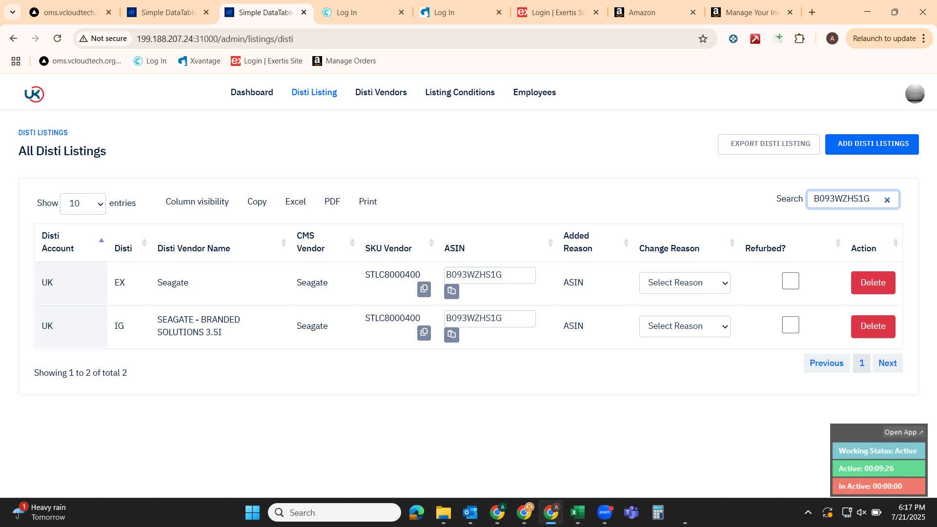The height and width of the screenshot is (527, 937).
Task: Open browser tab search dropdown
Action: 13,12
